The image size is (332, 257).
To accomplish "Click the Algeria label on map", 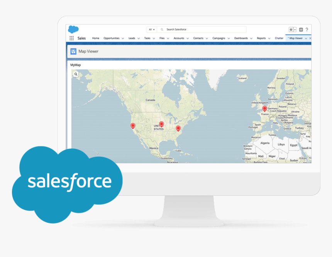I will pos(265,143).
